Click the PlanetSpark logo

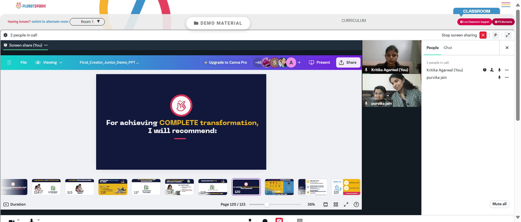tap(31, 6)
